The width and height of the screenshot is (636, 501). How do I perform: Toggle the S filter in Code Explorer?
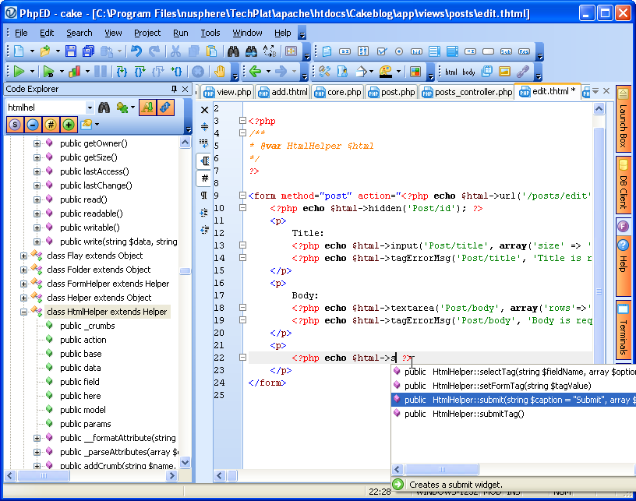(x=15, y=125)
